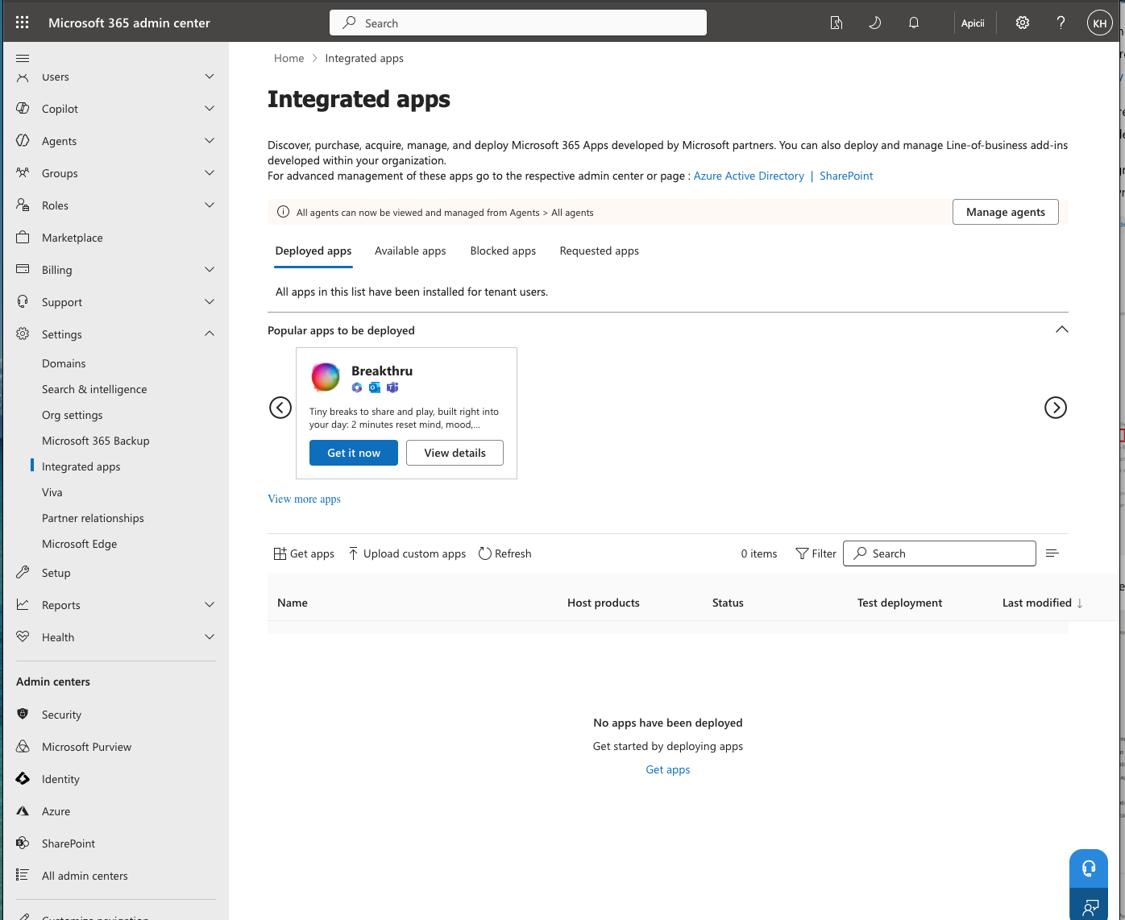Open Org settings in sidebar

[73, 415]
